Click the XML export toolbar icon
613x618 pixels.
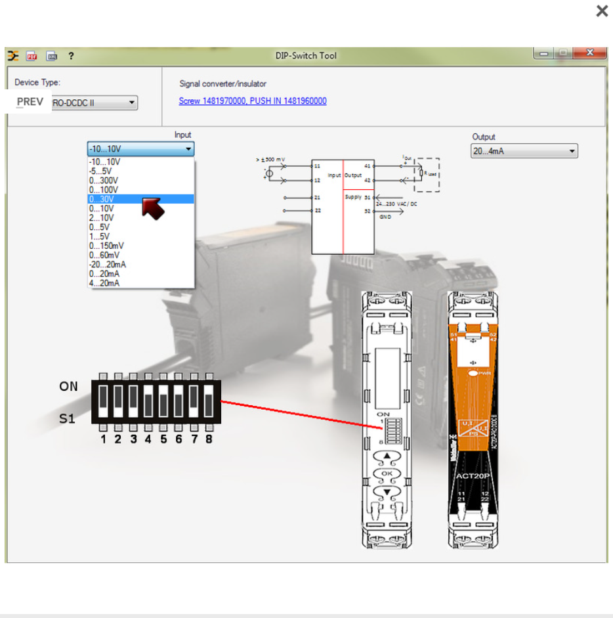[52, 56]
